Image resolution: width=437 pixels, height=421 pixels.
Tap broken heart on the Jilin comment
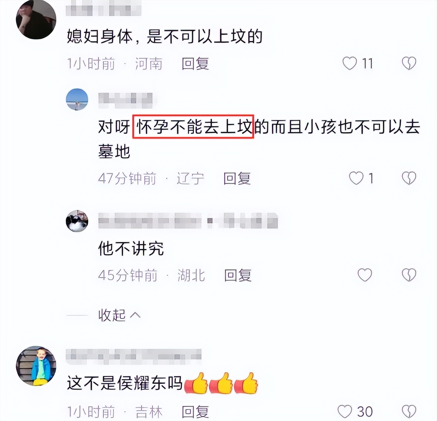[409, 411]
